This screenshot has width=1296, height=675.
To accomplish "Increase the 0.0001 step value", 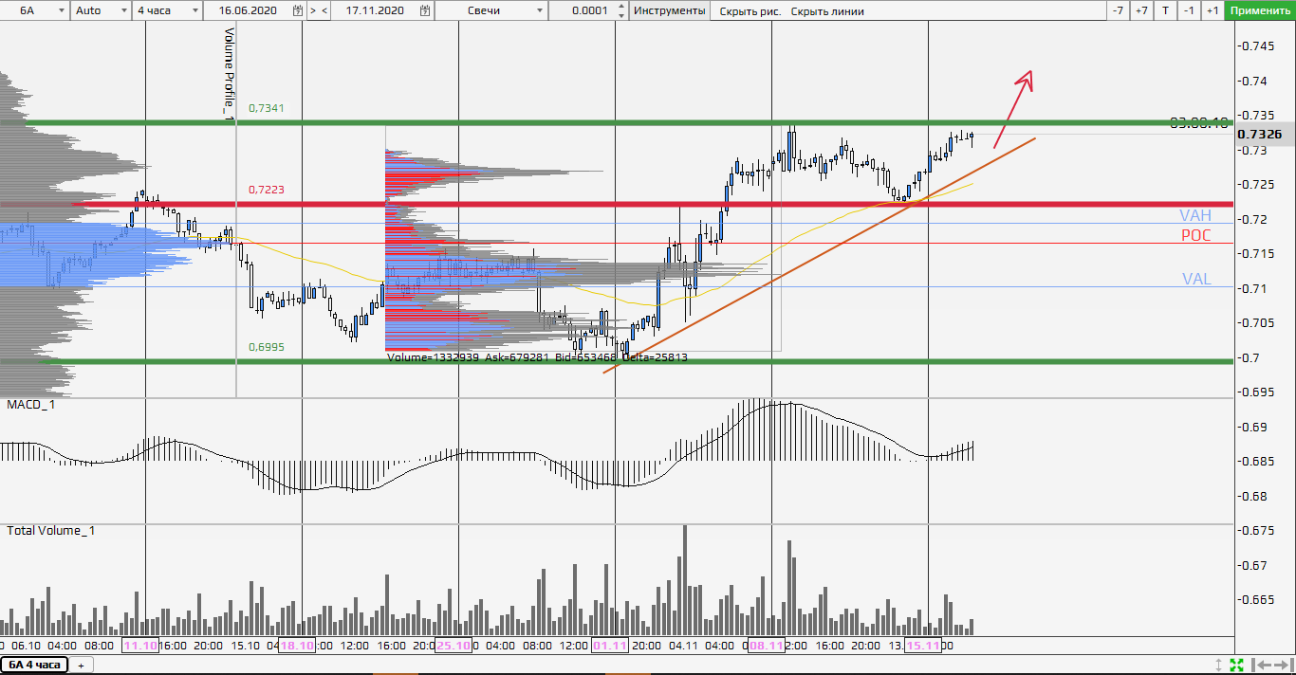I will [x=621, y=7].
